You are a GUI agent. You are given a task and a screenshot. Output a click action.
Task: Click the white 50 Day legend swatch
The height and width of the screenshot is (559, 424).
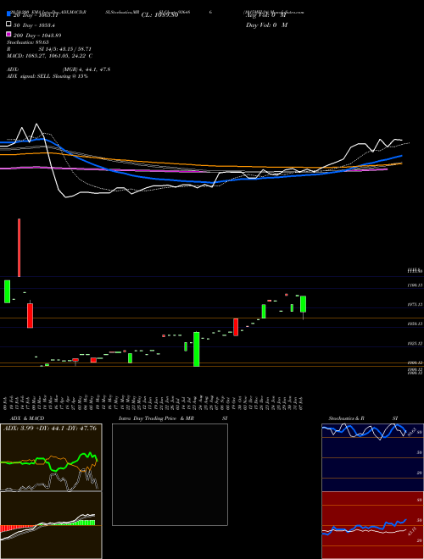[x=8, y=25]
